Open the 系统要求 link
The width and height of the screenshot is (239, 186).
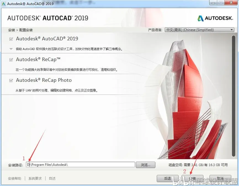(x=35, y=178)
